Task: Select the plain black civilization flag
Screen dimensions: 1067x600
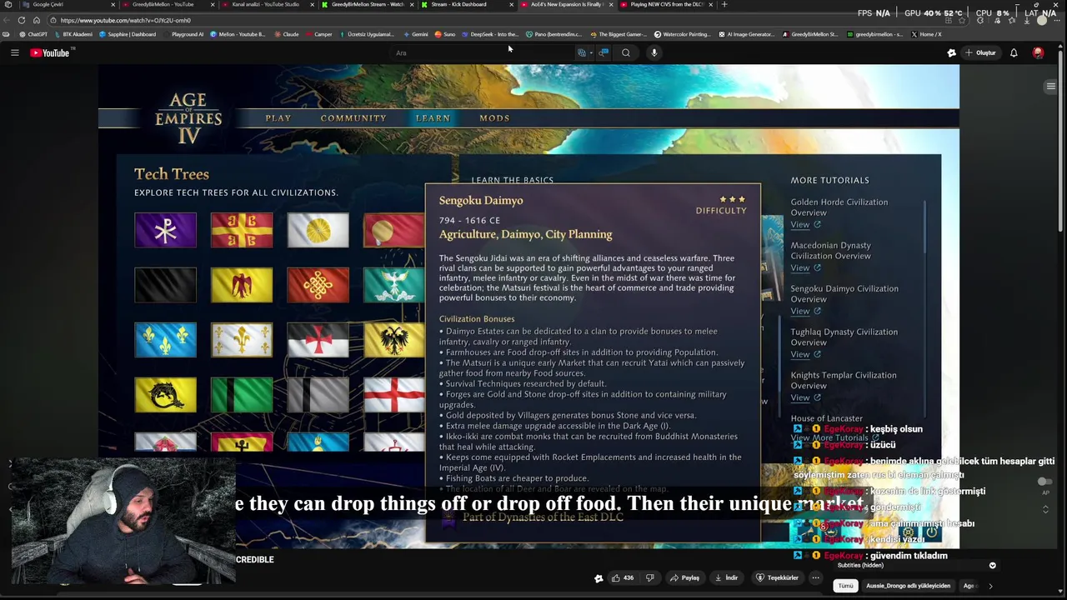Action: (165, 285)
